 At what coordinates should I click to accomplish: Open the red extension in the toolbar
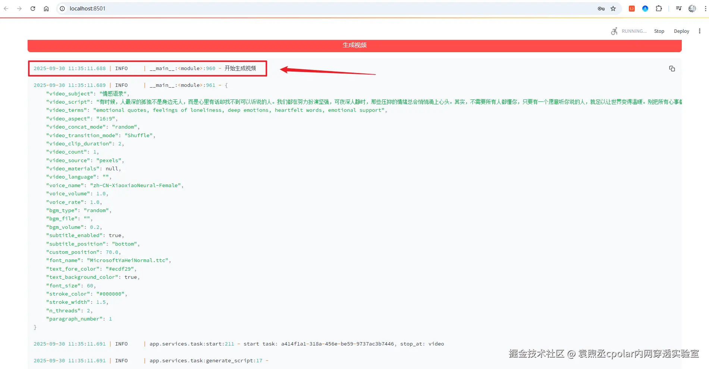coord(632,9)
